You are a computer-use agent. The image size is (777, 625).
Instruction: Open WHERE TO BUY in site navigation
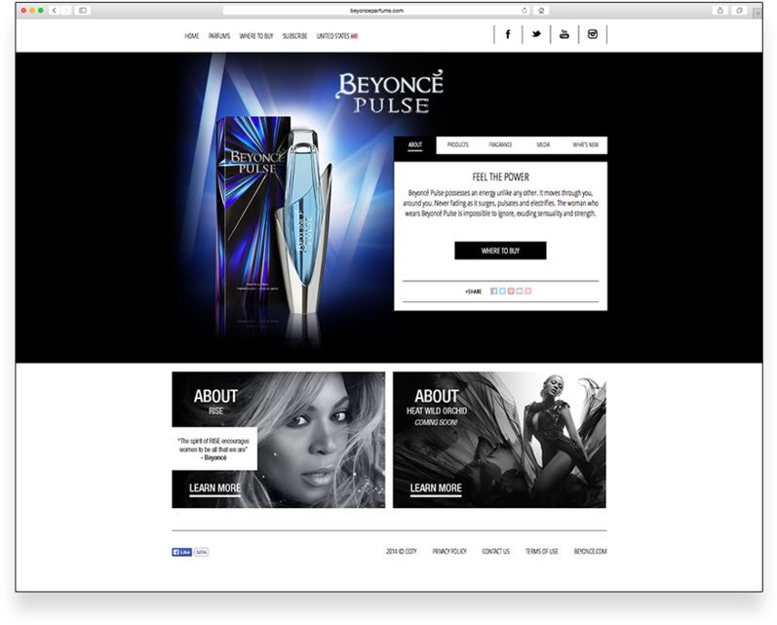[x=256, y=36]
